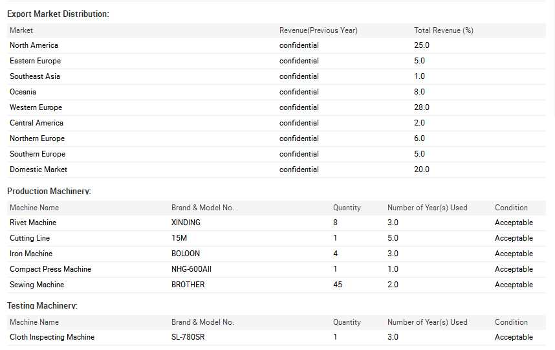Click the Sewing Machine quantity 45
Screen dimensions: 555x350
click(x=338, y=285)
